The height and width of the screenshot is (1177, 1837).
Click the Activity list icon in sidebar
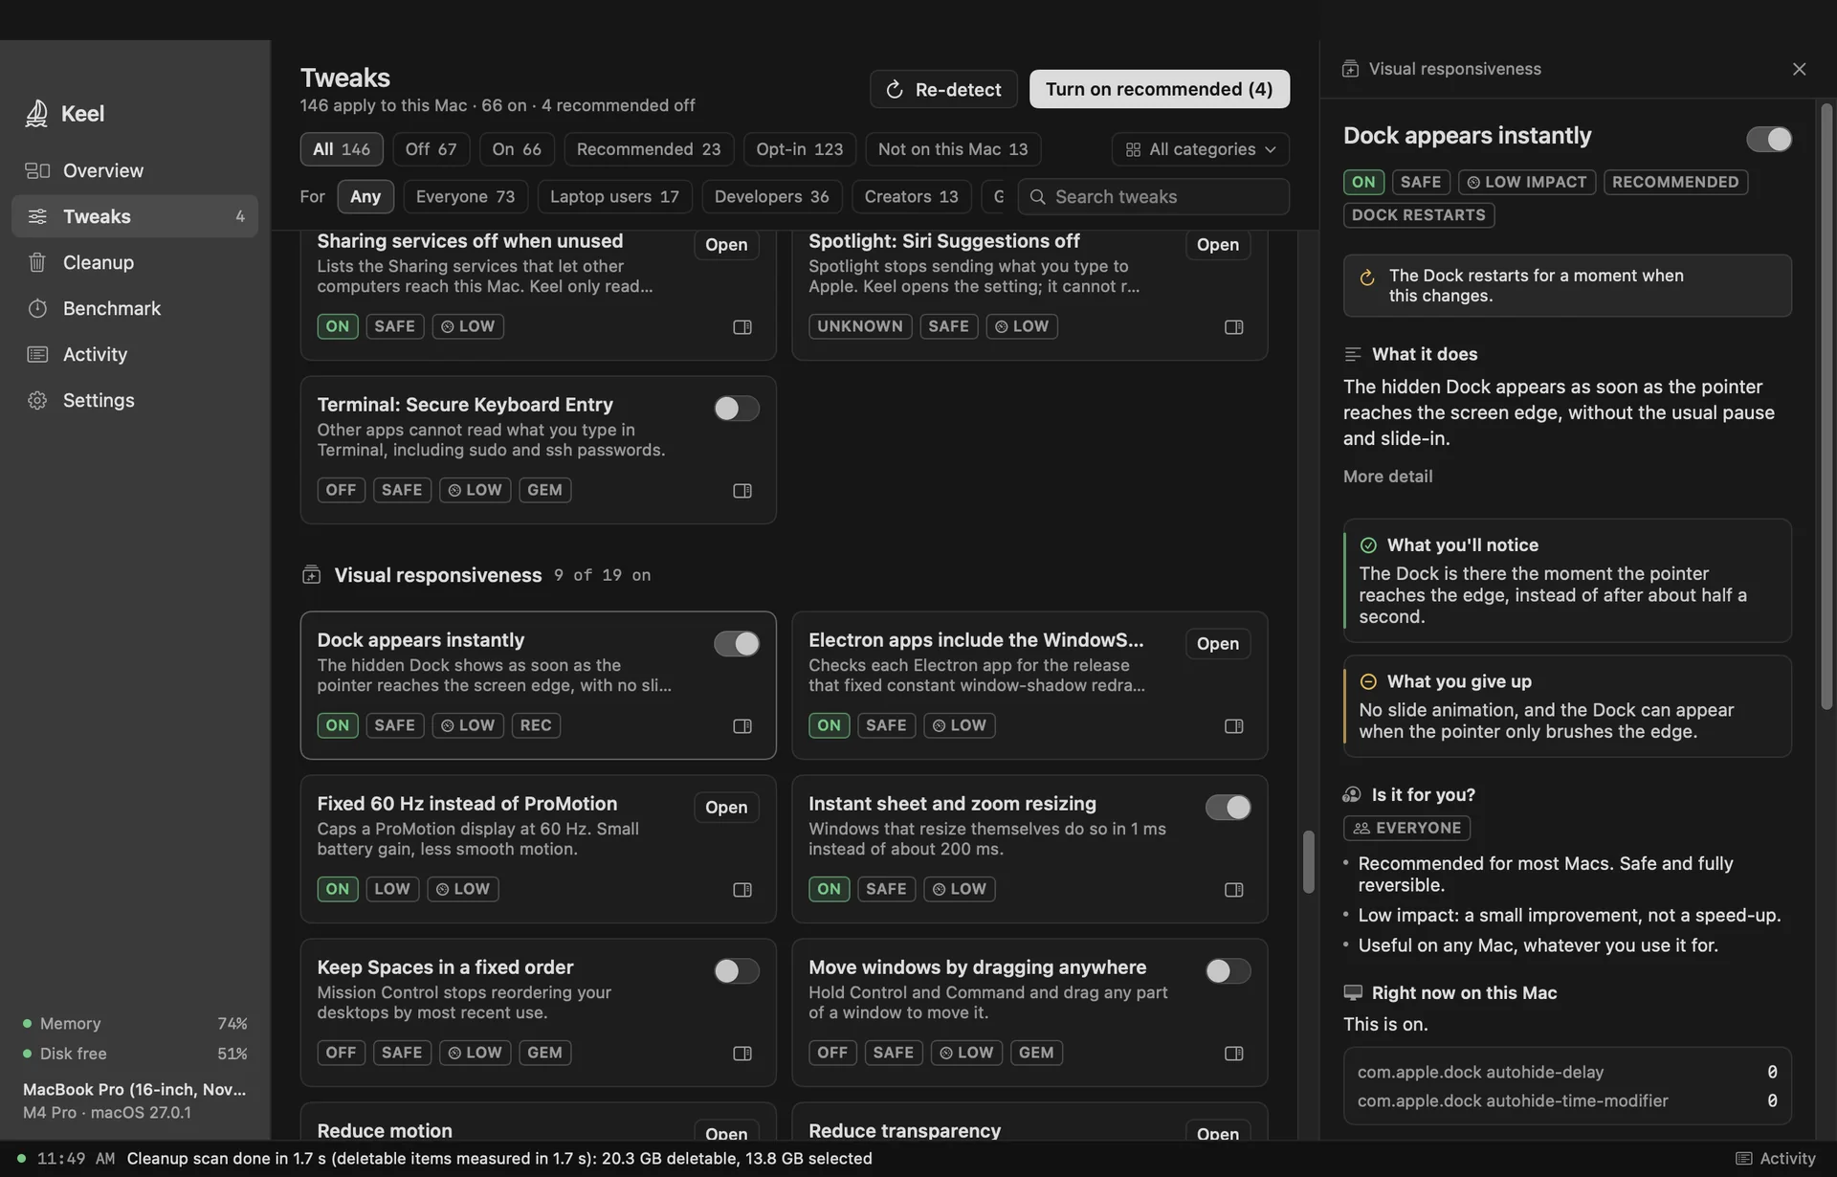click(x=37, y=354)
